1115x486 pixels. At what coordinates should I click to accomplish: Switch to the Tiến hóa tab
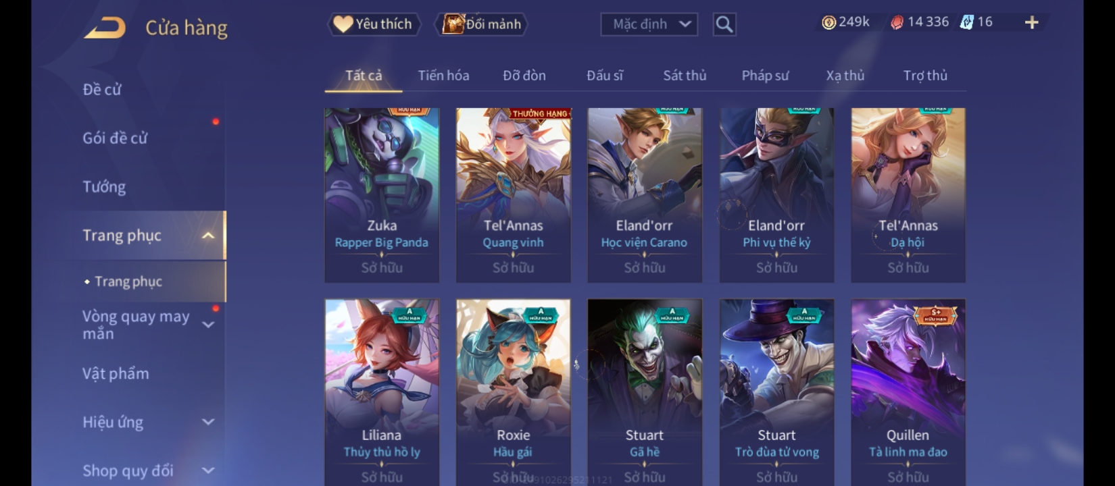(443, 76)
